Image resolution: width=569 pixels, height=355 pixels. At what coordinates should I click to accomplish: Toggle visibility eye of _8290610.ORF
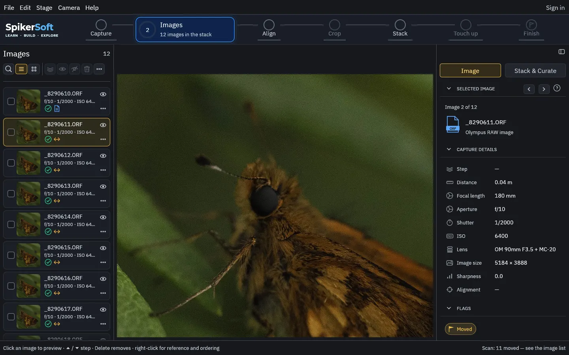[103, 94]
